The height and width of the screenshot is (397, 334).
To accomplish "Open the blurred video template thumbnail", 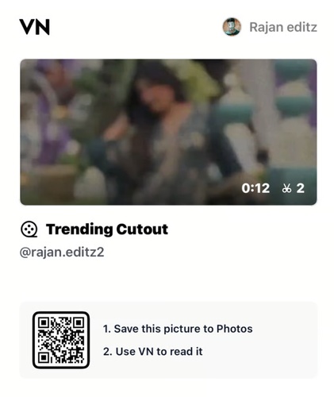I will click(x=168, y=132).
